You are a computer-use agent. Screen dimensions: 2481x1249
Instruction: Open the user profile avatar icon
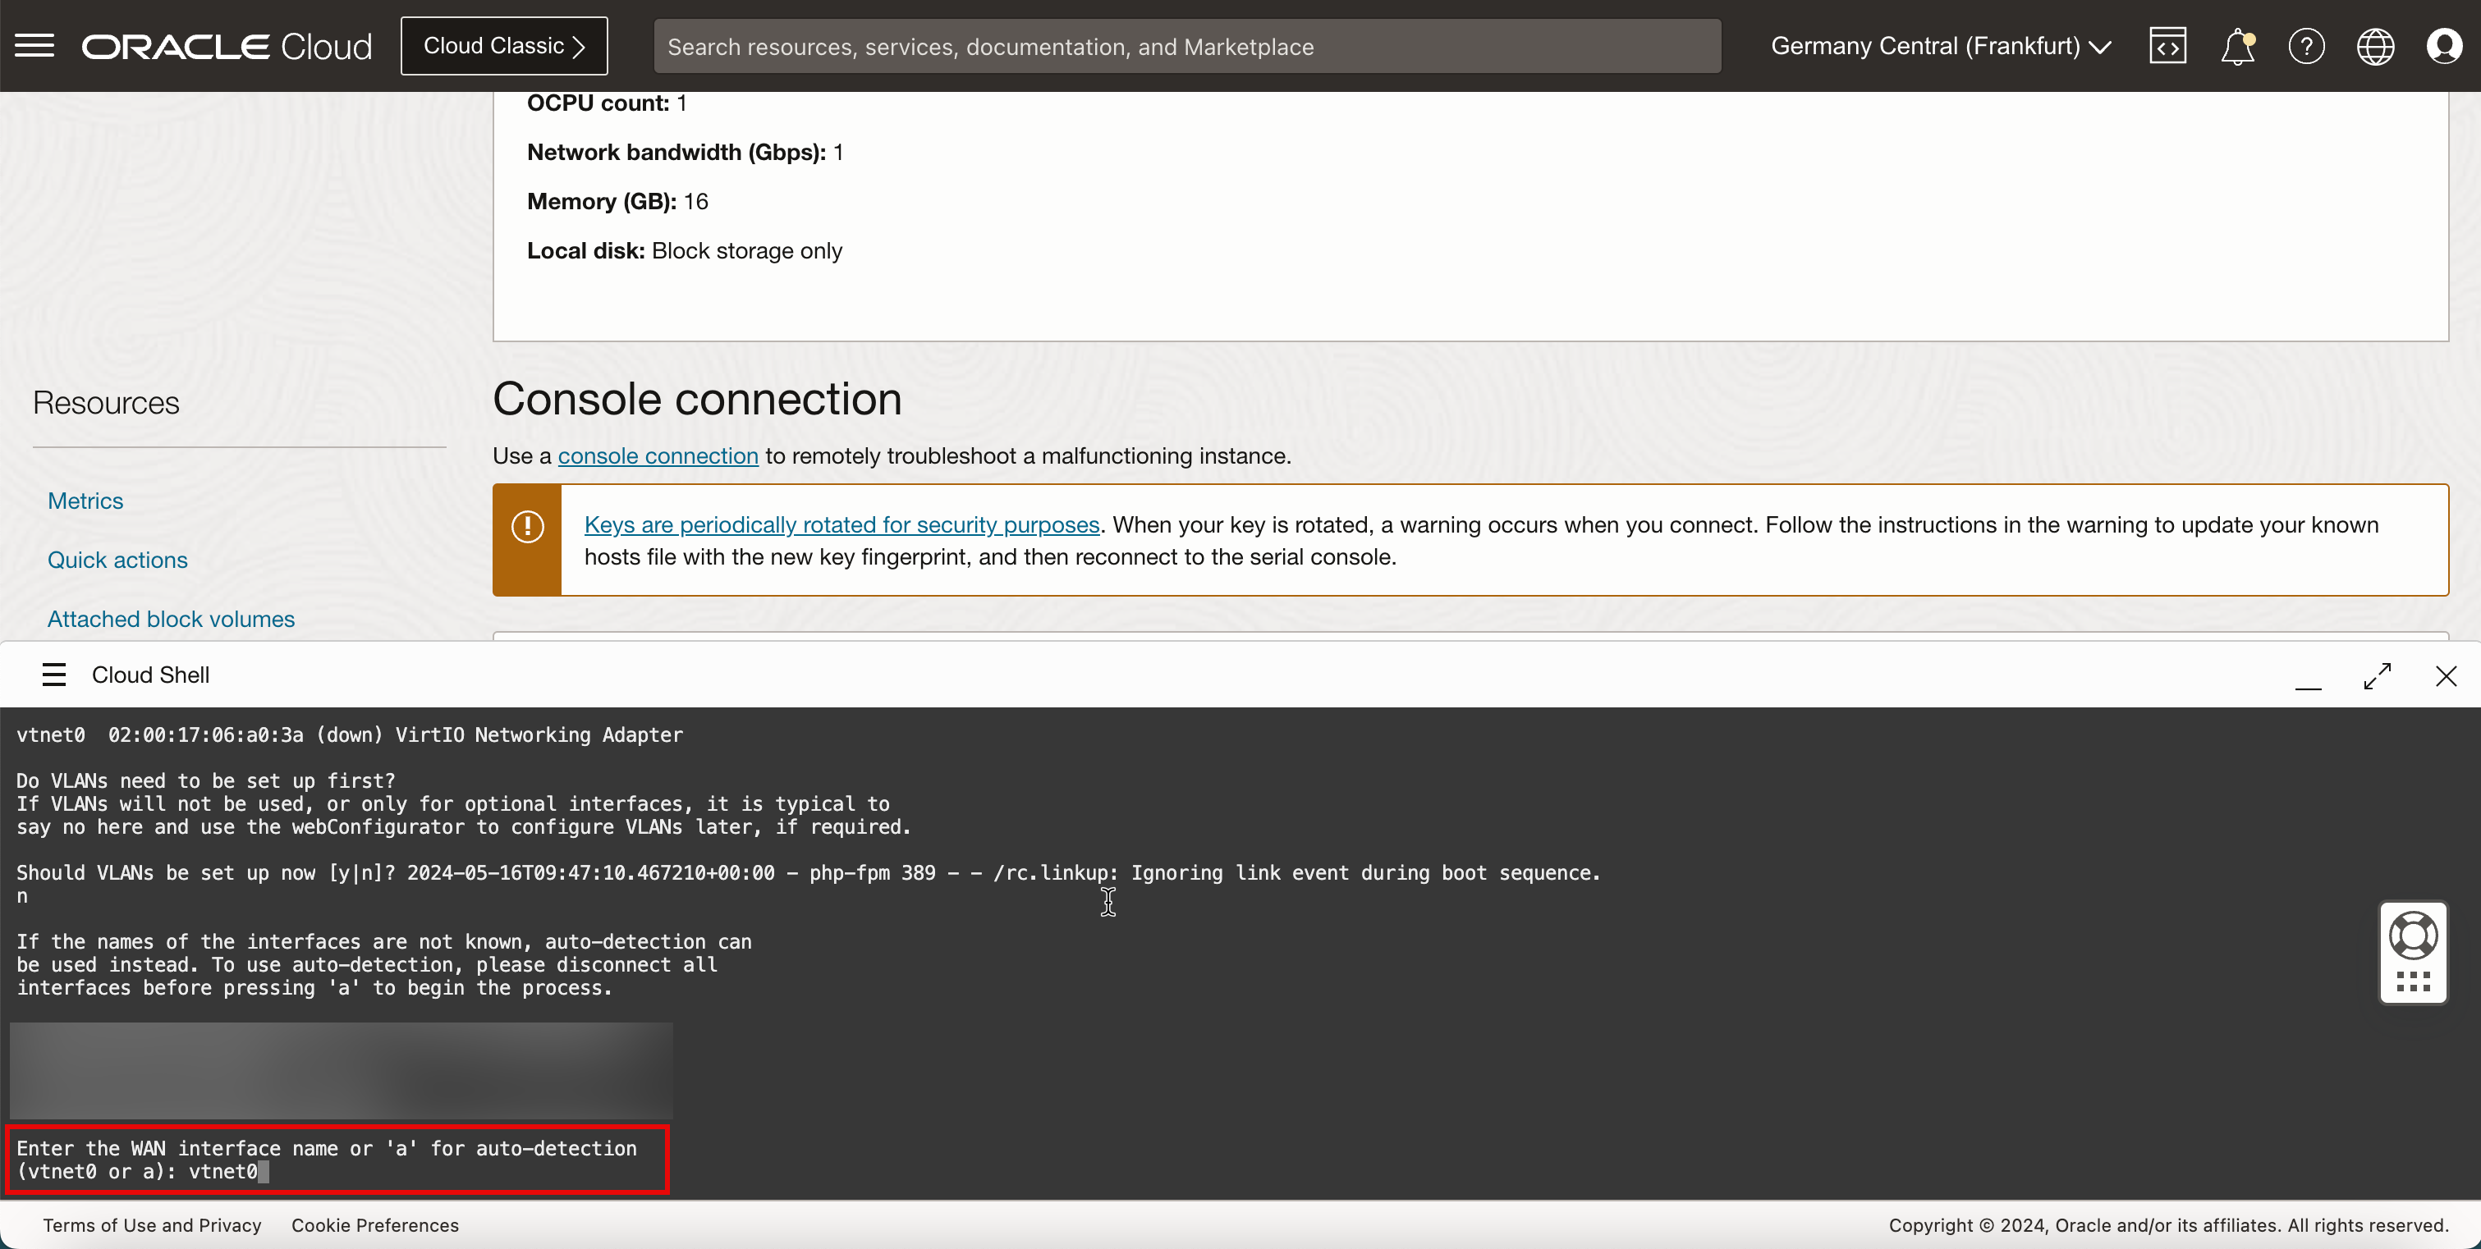[x=2444, y=46]
